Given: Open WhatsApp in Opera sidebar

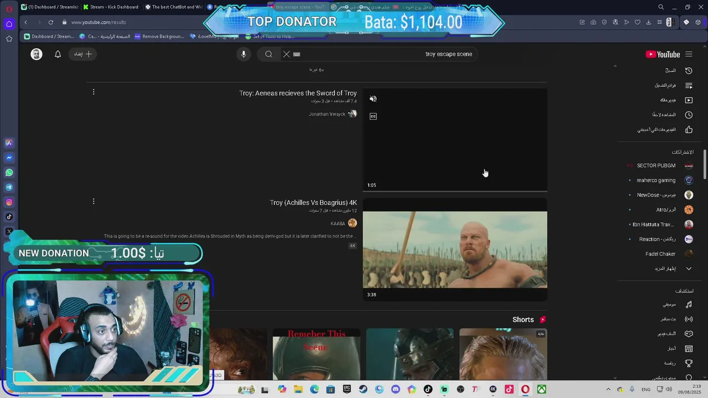Looking at the screenshot, I should (x=9, y=172).
